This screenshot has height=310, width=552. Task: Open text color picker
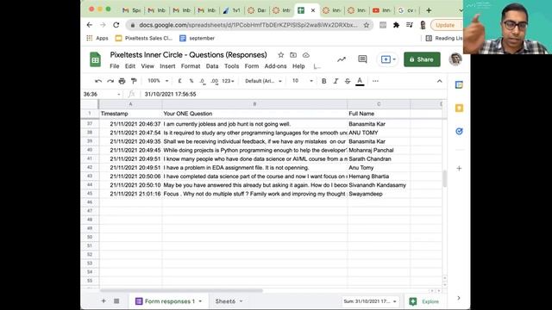360,82
